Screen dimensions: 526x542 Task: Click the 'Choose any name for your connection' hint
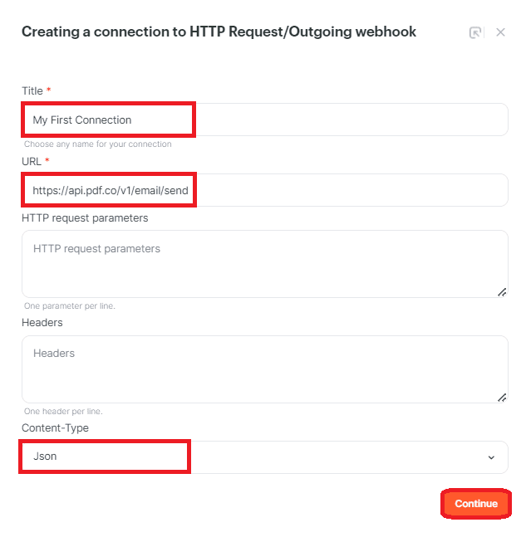97,144
